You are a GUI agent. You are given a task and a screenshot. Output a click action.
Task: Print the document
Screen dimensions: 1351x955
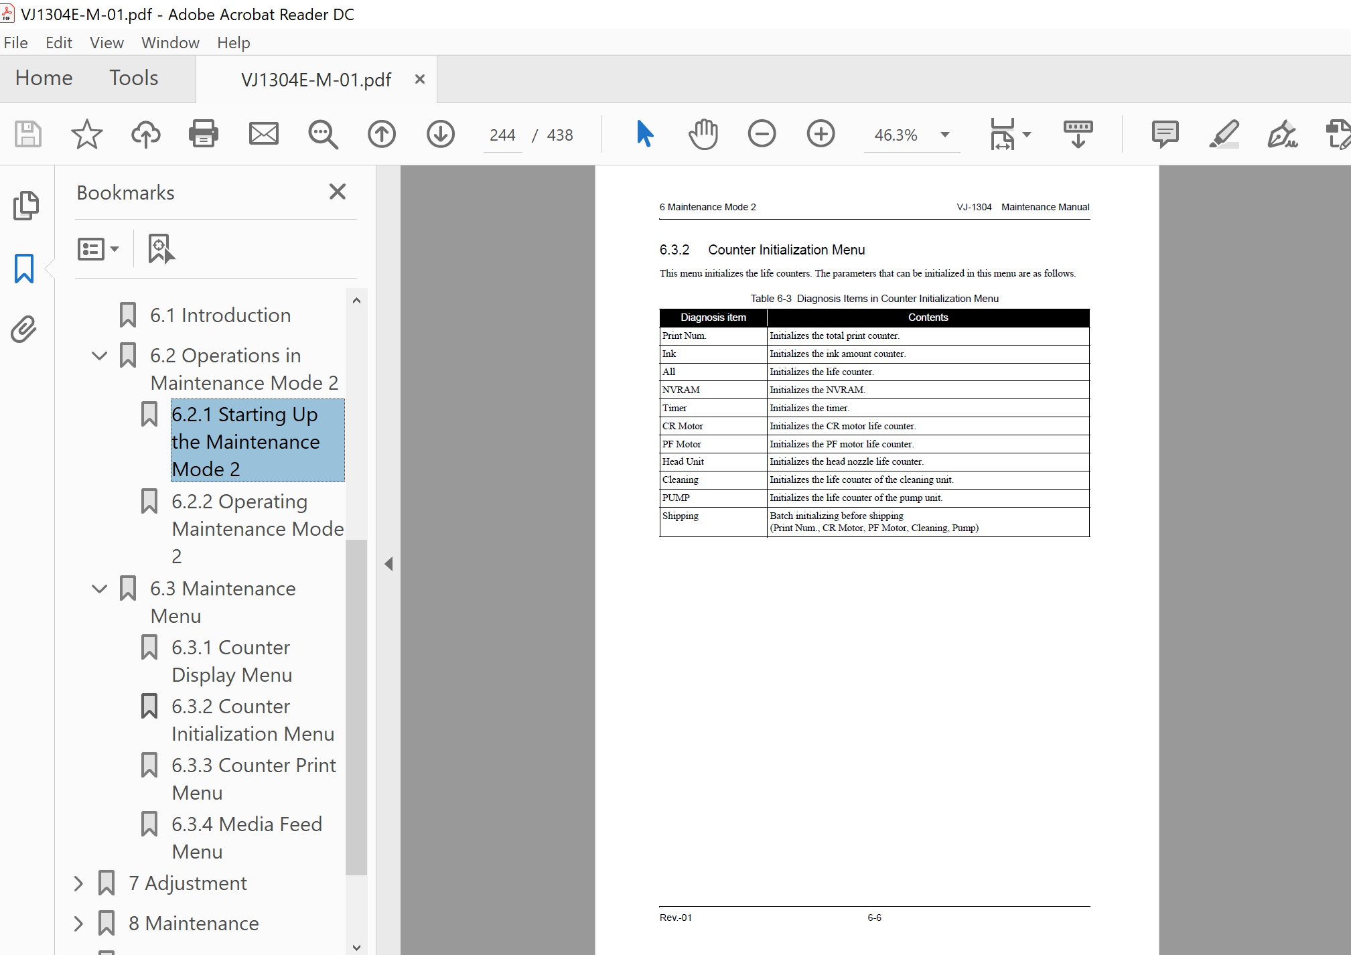coord(204,134)
